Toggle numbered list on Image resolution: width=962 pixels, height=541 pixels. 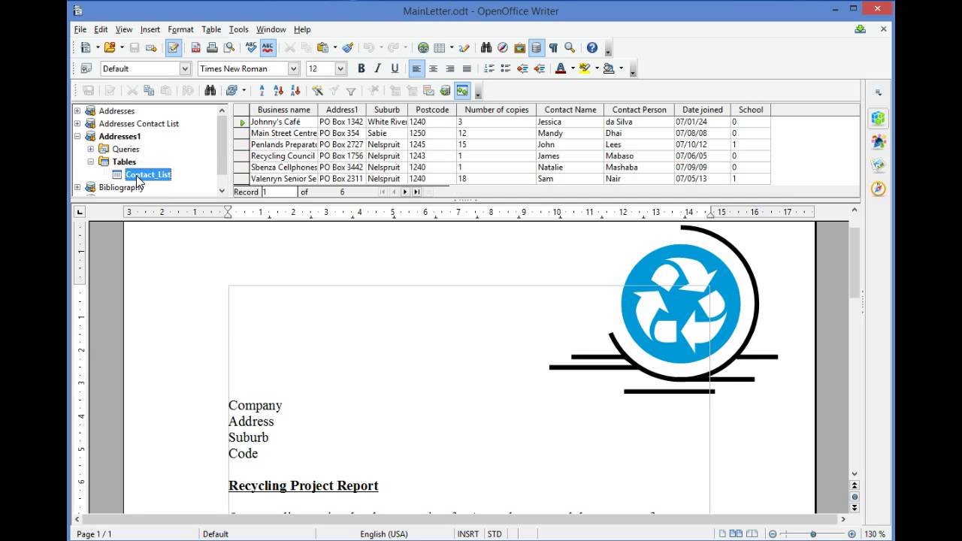(489, 68)
